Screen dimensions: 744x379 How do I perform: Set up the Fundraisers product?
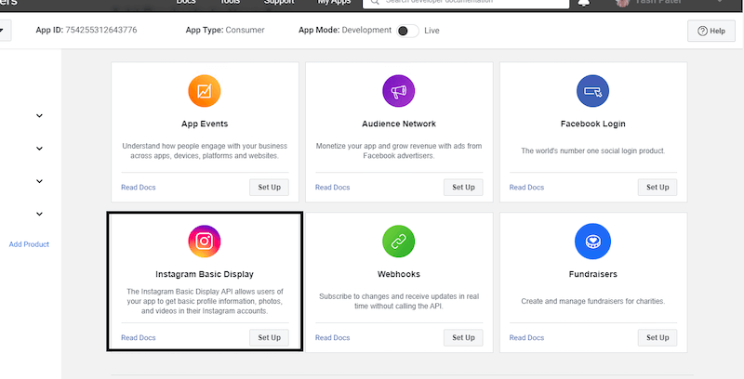(658, 337)
